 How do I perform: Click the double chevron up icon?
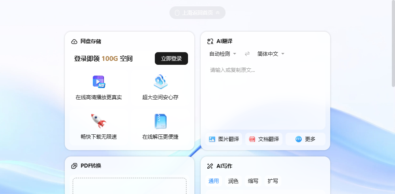(218, 13)
